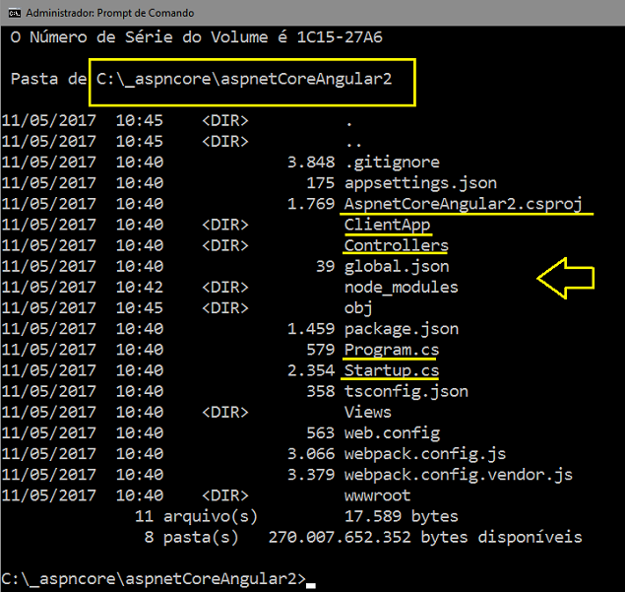Click the appsettings.json file name
625x592 pixels.
tap(420, 183)
